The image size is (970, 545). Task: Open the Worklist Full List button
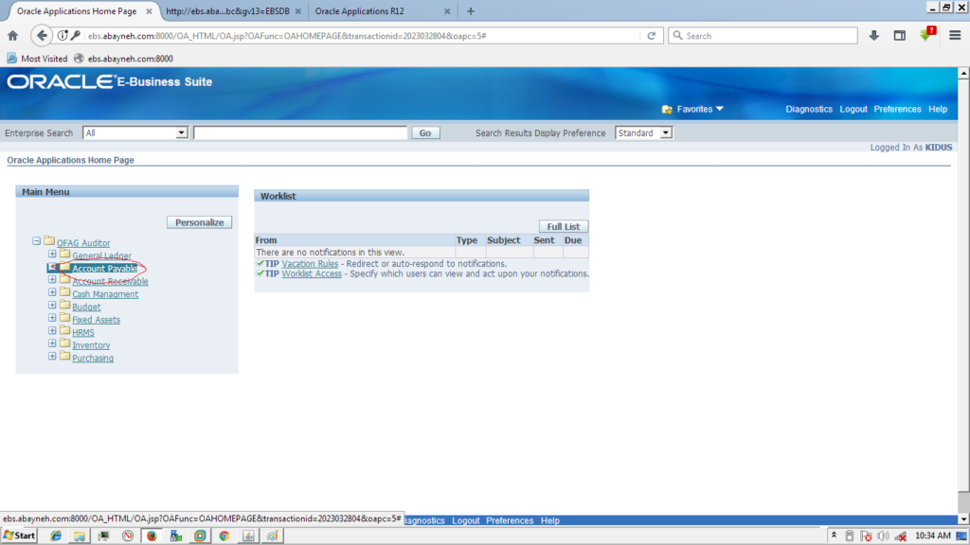[563, 226]
